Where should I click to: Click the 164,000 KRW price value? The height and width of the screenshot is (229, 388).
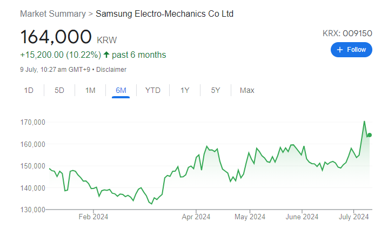[56, 37]
